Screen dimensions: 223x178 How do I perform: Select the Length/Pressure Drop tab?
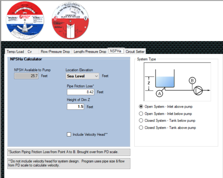click(x=90, y=51)
